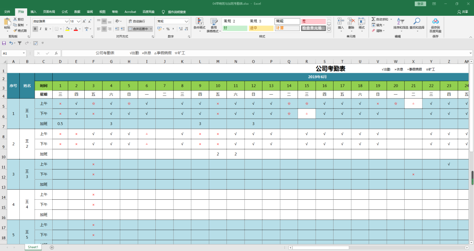Apply the Good (好) green cell style
Viewport: 474px width, 251px height.
coord(235,28)
